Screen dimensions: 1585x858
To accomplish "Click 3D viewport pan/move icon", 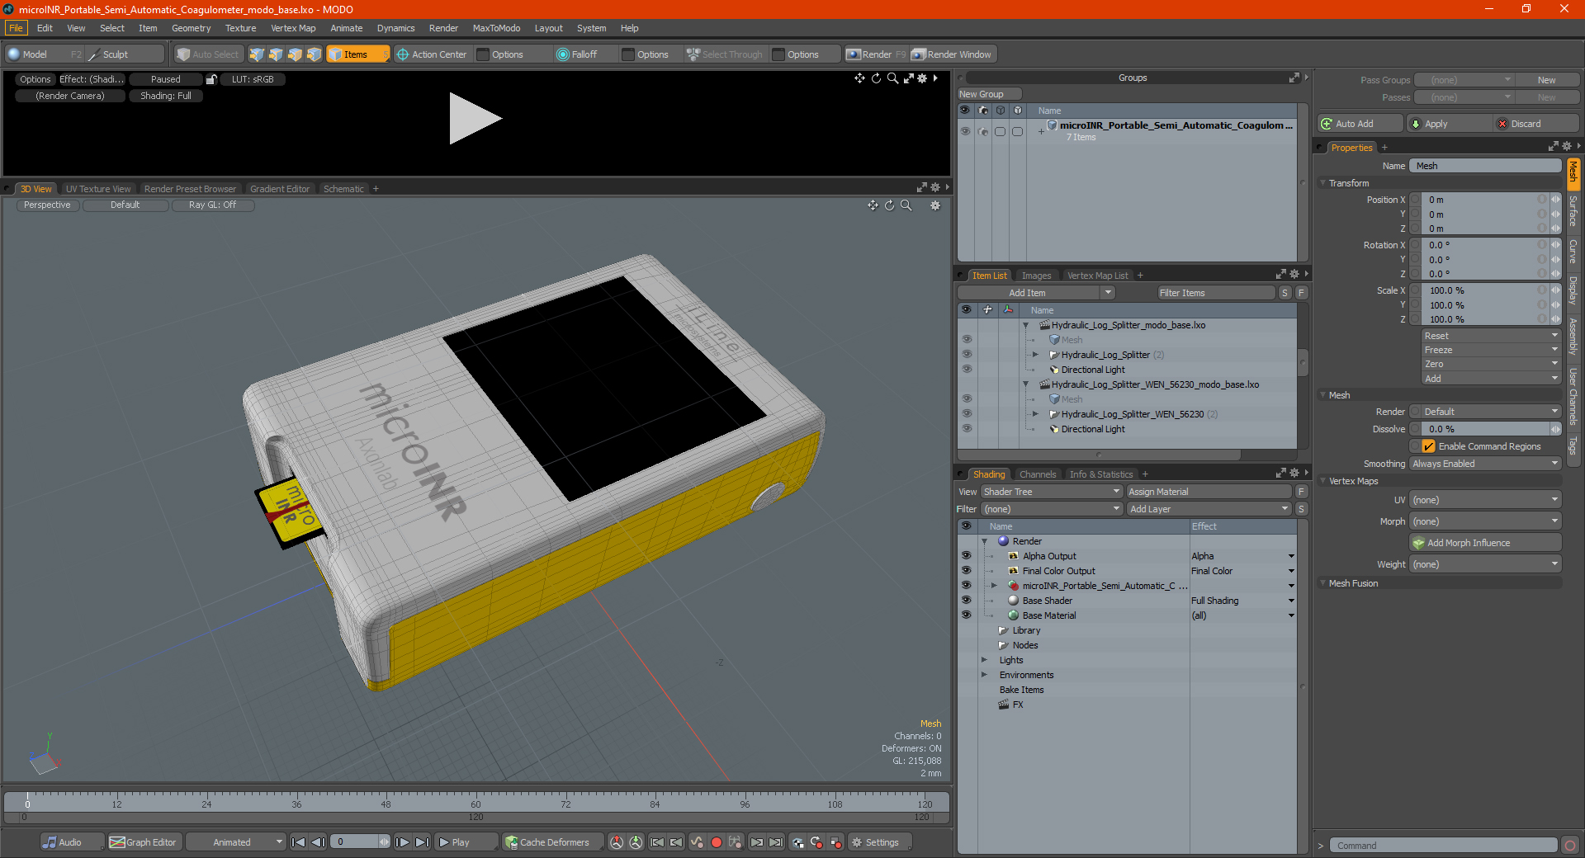I will (x=873, y=205).
